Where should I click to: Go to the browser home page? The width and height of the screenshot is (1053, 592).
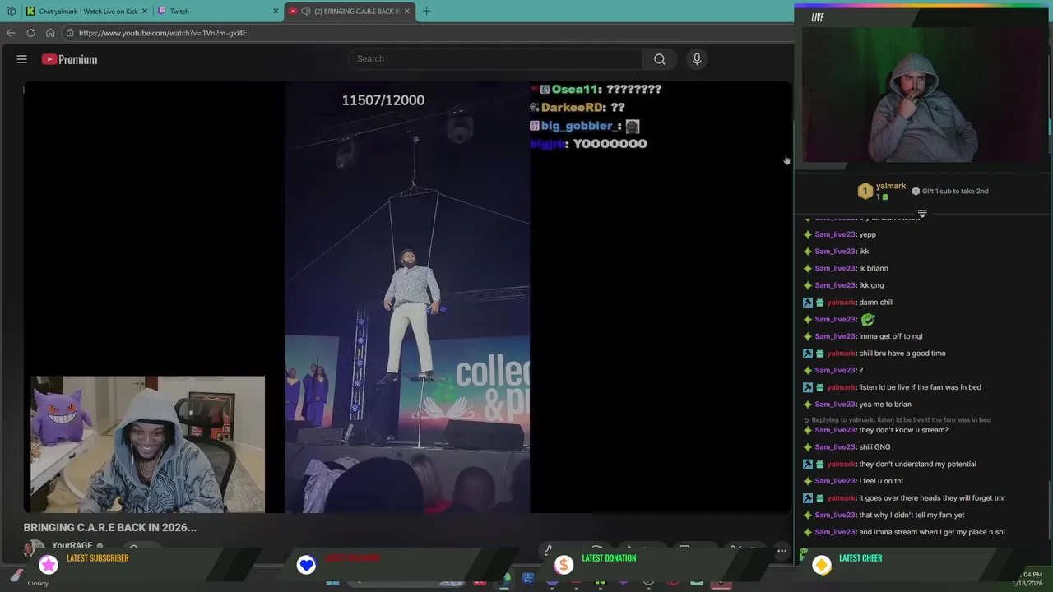(50, 33)
